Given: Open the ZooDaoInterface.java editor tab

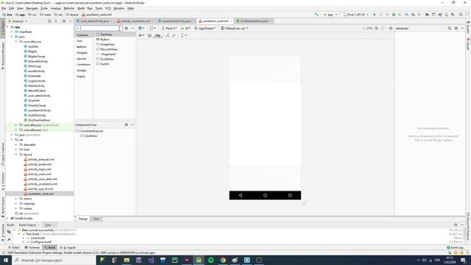Looking at the screenshot, I should (254, 21).
